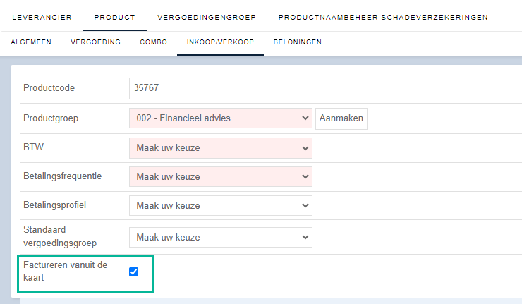Select the Inkoop/Verkoop sub-tab
The image size is (522, 304).
[220, 42]
